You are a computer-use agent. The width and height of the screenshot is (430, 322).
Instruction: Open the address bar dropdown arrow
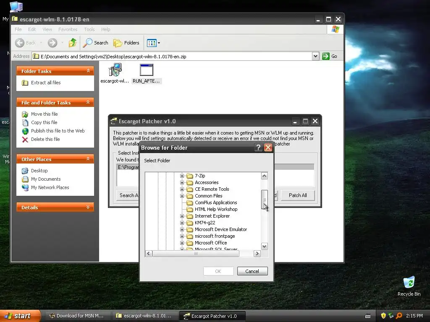pos(315,56)
